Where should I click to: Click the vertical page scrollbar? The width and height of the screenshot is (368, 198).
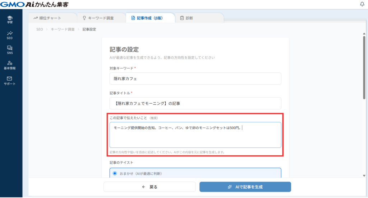click(x=364, y=65)
